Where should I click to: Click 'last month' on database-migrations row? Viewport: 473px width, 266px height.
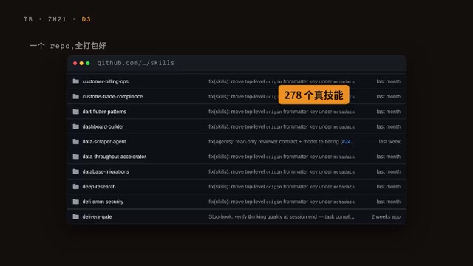(389, 171)
